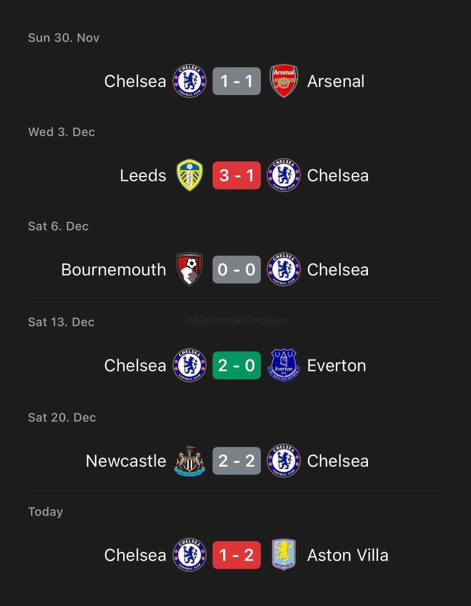471x606 pixels.
Task: Open the 2 - 2 Newcastle score
Action: 236,461
